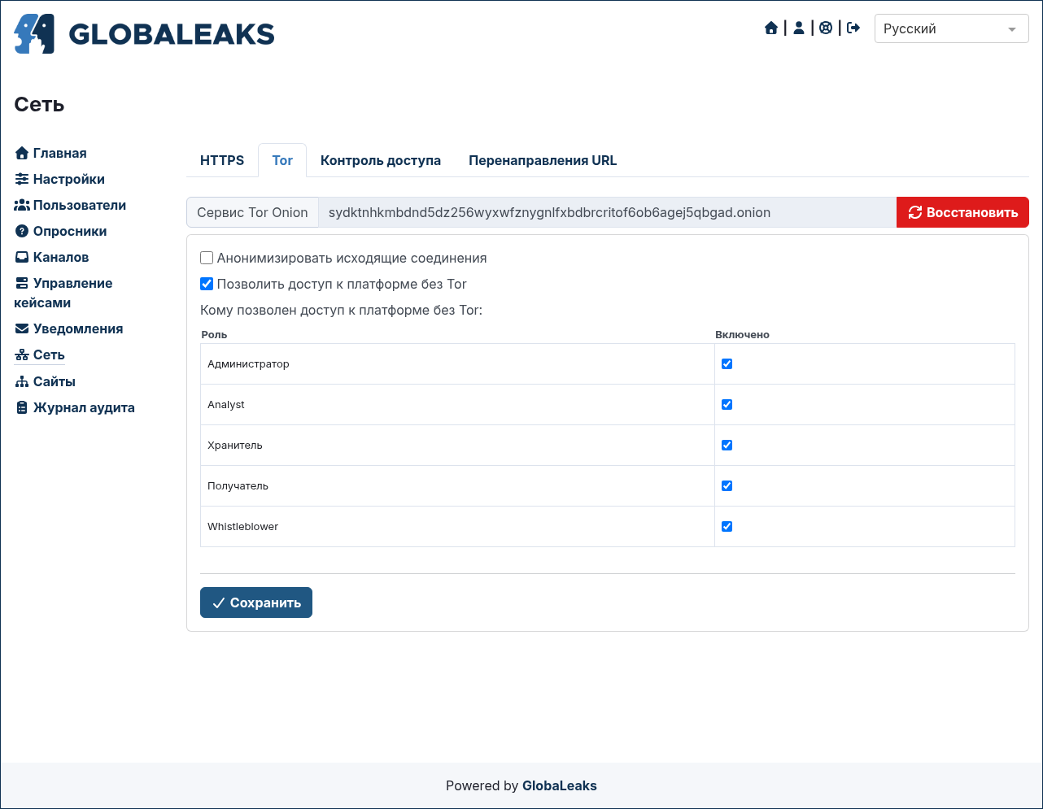Open the GlobaLeaks link in footer
The image size is (1043, 809).
560,785
